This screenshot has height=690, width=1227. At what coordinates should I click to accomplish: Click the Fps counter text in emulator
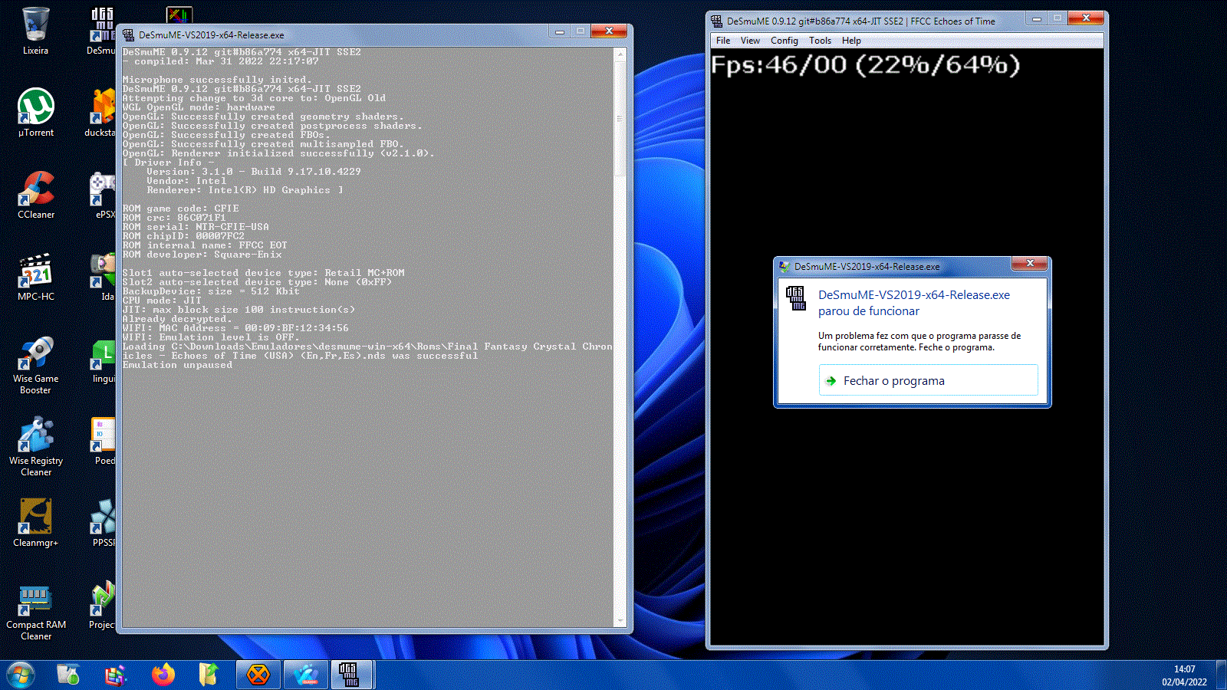click(x=866, y=65)
